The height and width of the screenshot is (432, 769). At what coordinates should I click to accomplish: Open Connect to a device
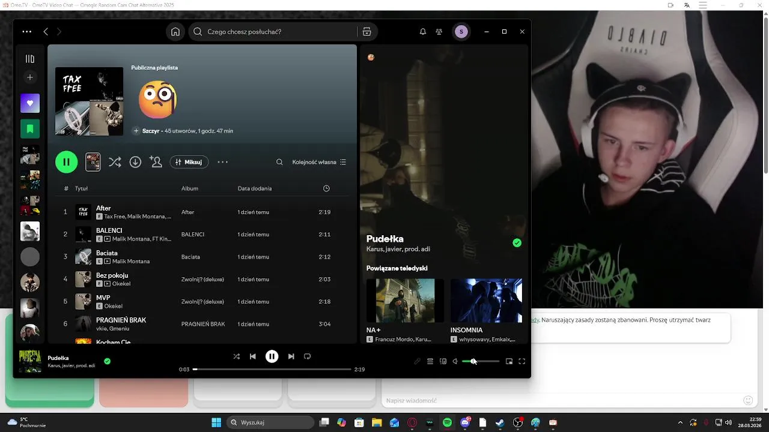point(443,361)
